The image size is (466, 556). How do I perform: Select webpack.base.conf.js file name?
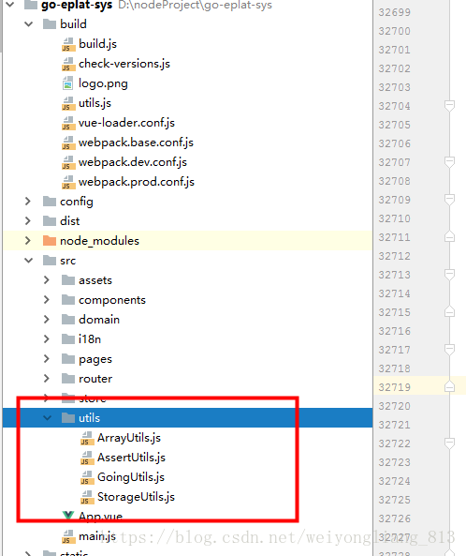coord(136,143)
